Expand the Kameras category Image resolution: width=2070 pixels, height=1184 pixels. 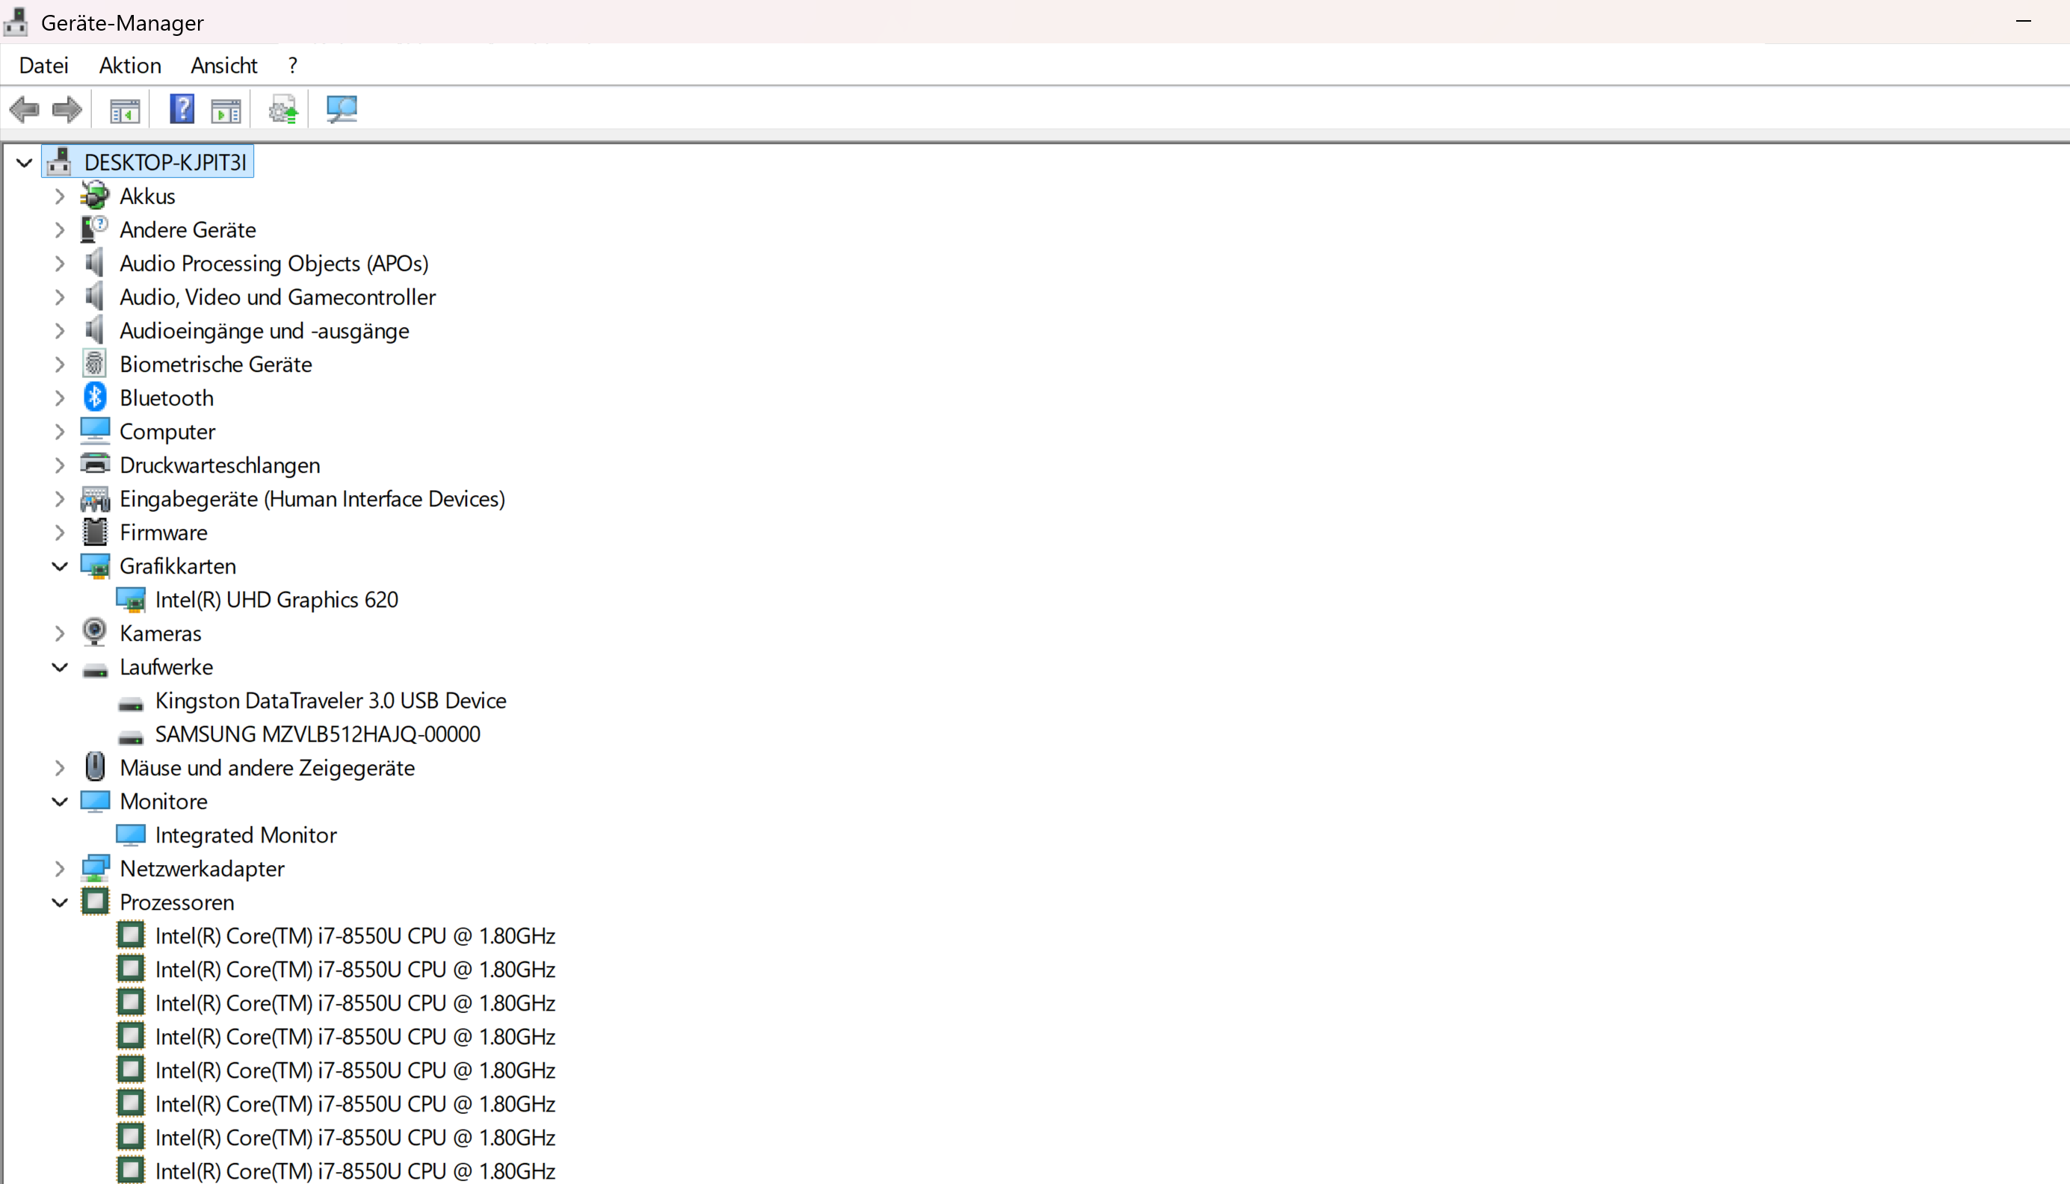tap(59, 633)
